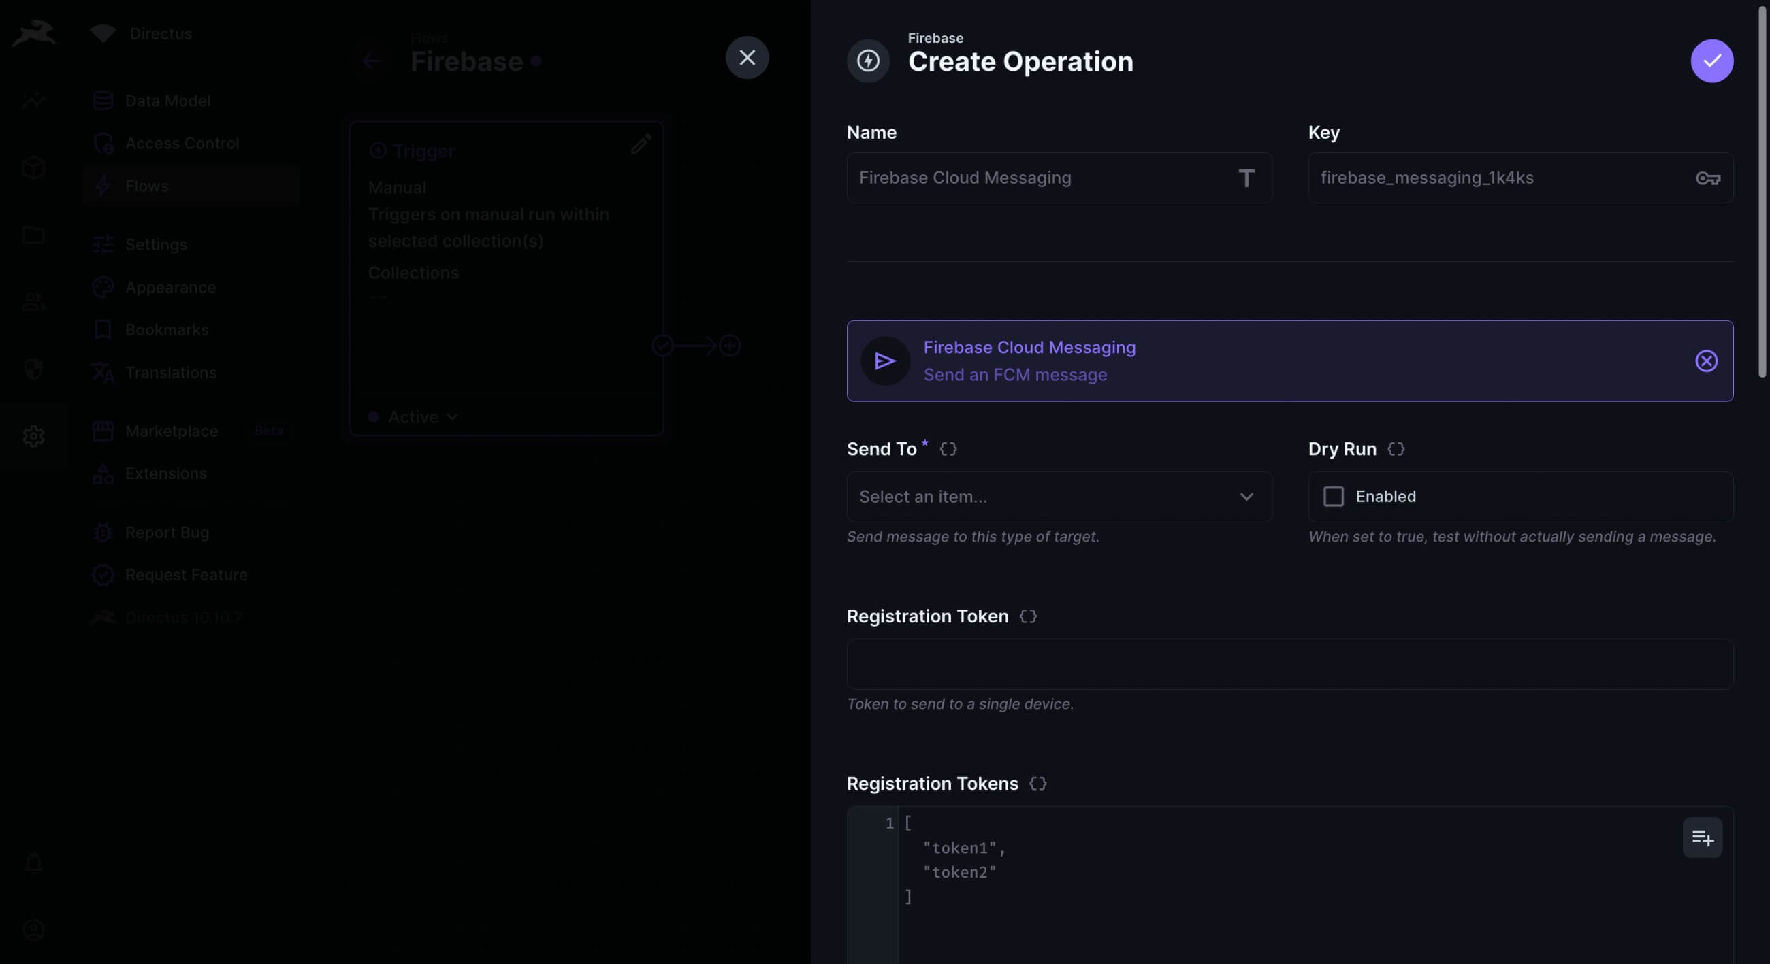Click the drawer's vertical scrollbar
This screenshot has height=964, width=1770.
pyautogui.click(x=1761, y=193)
